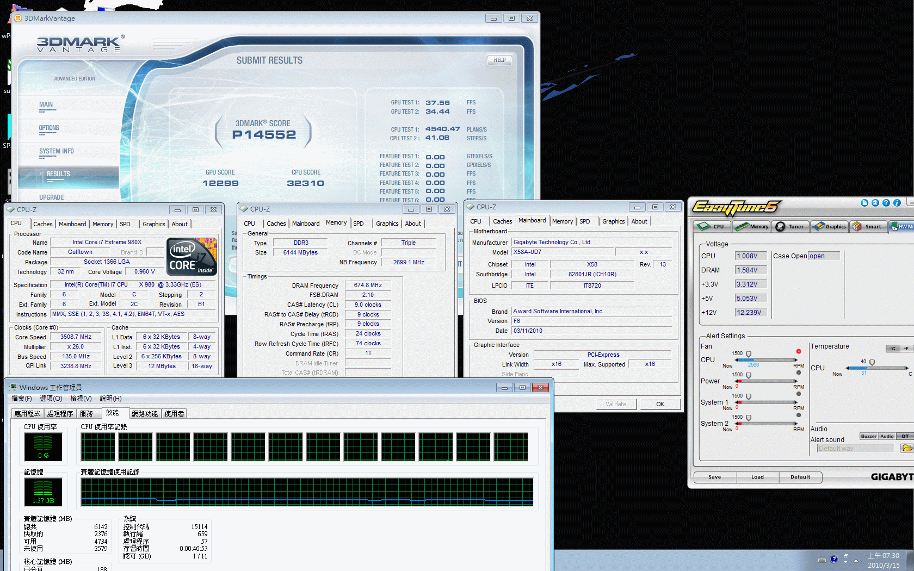Click the Task Manager title bar icon

coord(13,387)
